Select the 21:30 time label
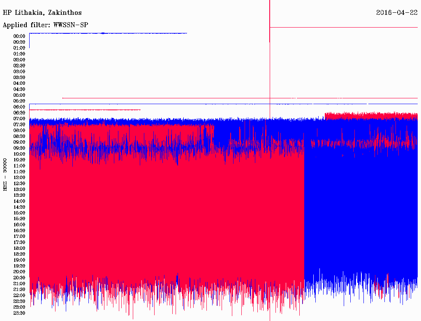This screenshot has height=321, width=421. [19, 289]
